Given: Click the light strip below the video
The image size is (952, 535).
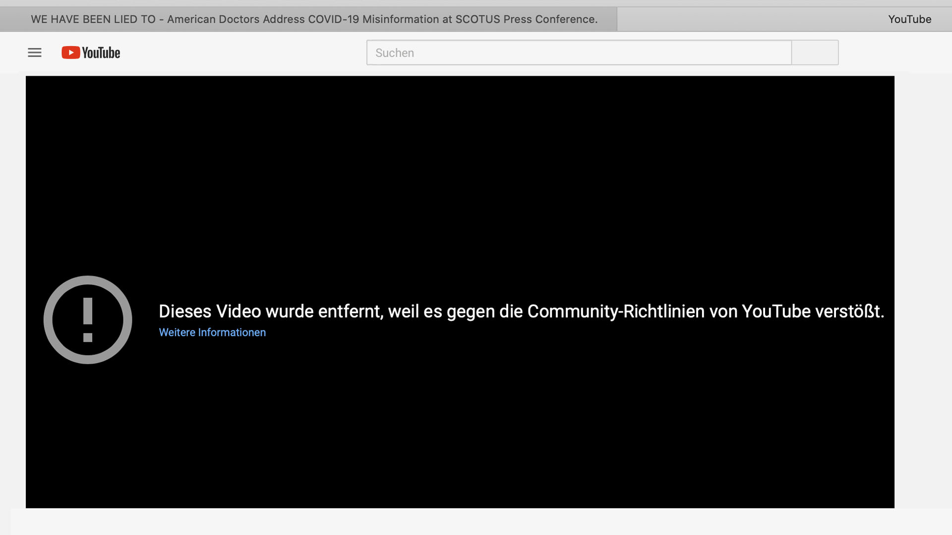Looking at the screenshot, I should (x=476, y=521).
